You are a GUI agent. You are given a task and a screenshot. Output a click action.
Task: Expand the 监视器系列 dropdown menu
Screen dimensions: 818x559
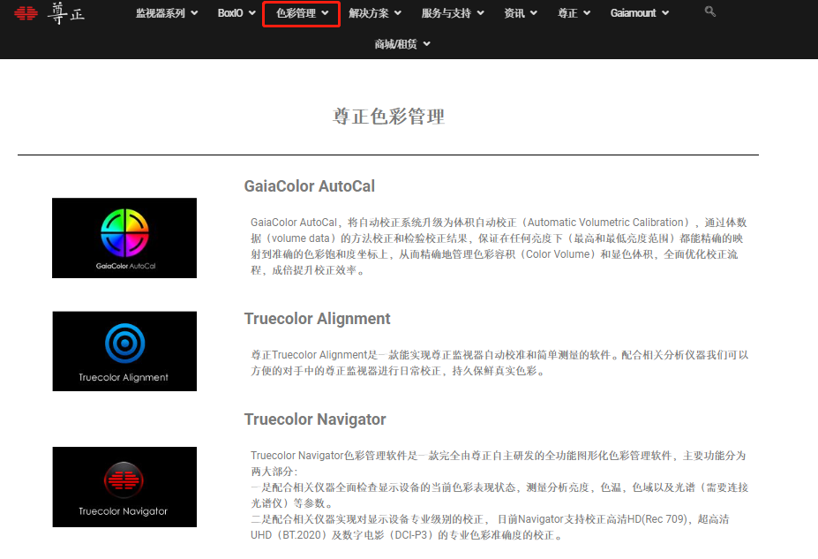point(167,13)
